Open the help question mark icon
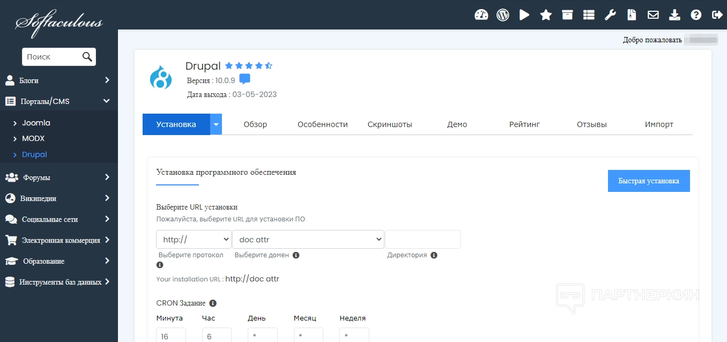 point(696,15)
